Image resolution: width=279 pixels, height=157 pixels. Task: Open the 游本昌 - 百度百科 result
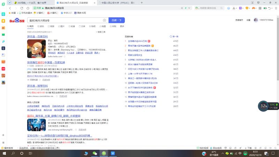pos(37,37)
